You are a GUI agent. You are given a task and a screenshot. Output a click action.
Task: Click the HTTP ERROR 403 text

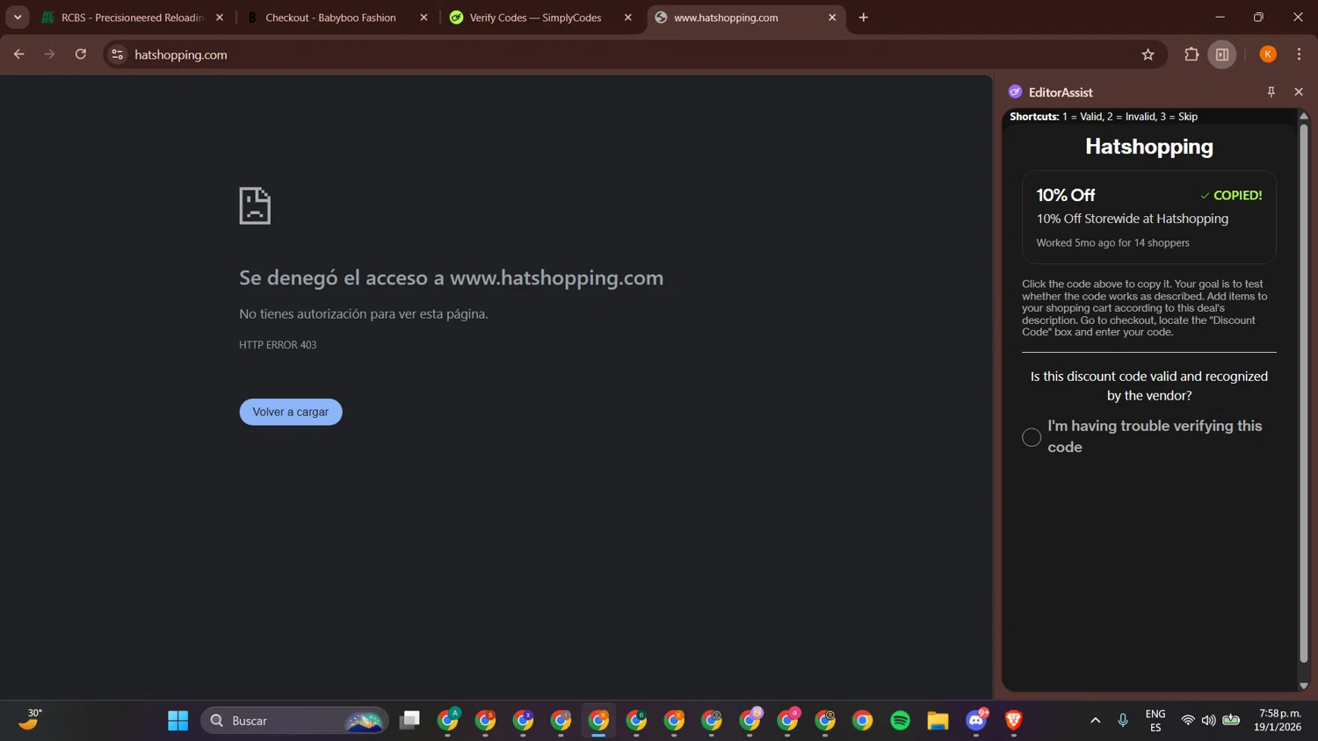coord(278,345)
